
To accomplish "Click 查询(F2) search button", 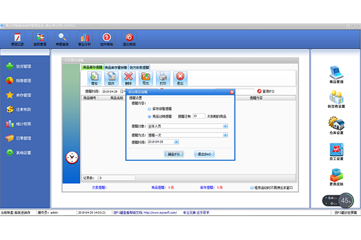I will pyautogui.click(x=266, y=91).
